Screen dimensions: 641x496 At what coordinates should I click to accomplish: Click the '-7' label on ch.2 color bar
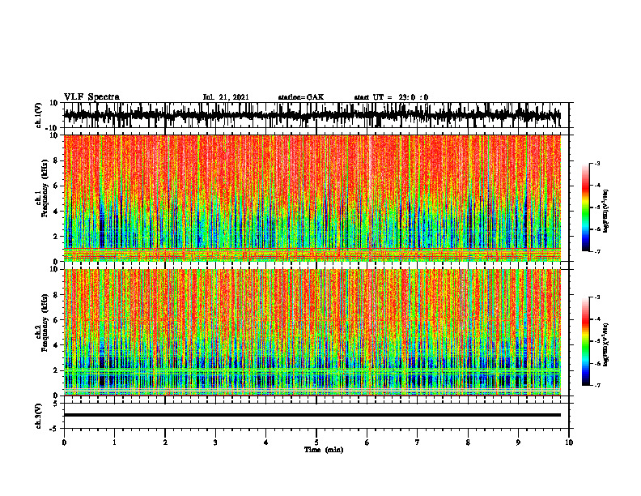(597, 385)
